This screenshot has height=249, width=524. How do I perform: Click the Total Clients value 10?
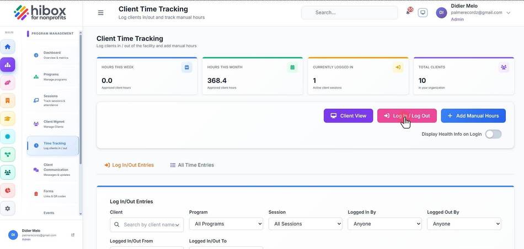(x=422, y=80)
